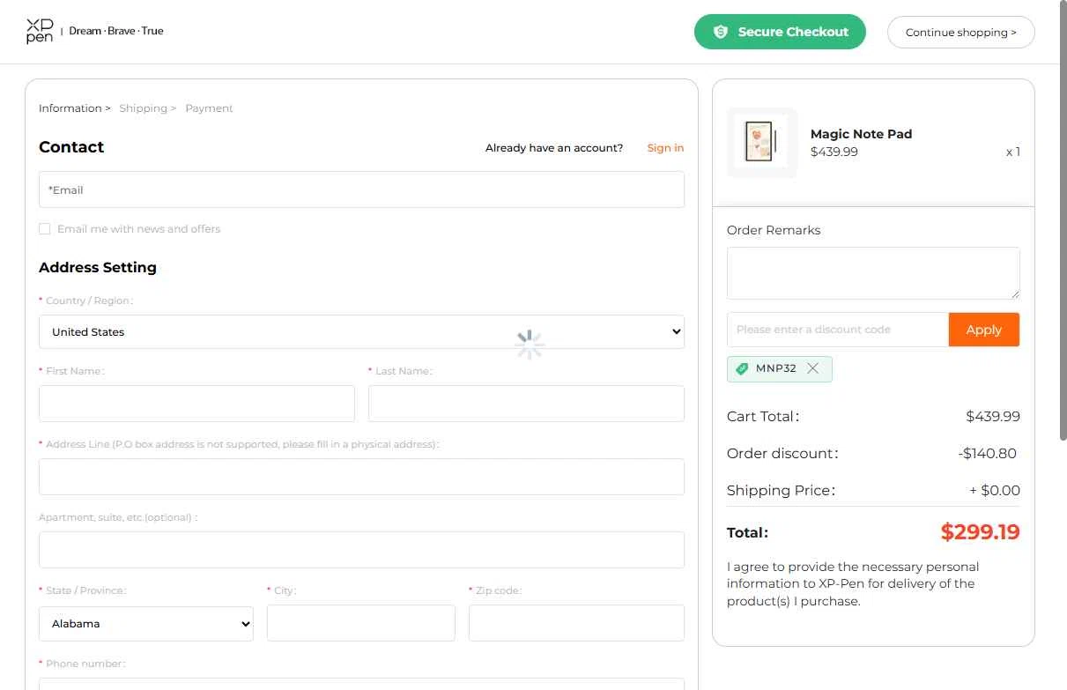The image size is (1067, 690).
Task: Open the Country / Region dropdown
Action: pyautogui.click(x=361, y=331)
